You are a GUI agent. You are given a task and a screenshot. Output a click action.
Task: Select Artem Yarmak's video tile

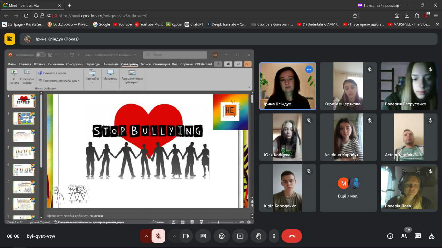coord(409,137)
